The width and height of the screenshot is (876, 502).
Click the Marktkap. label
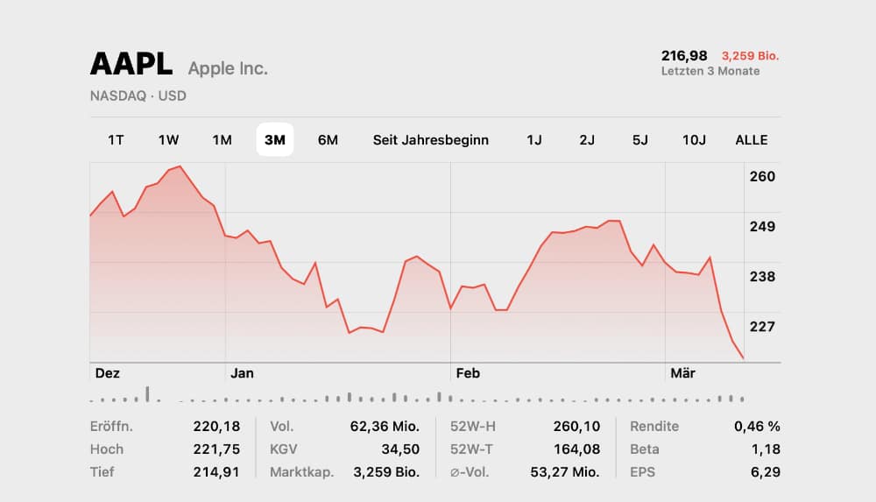pos(301,472)
